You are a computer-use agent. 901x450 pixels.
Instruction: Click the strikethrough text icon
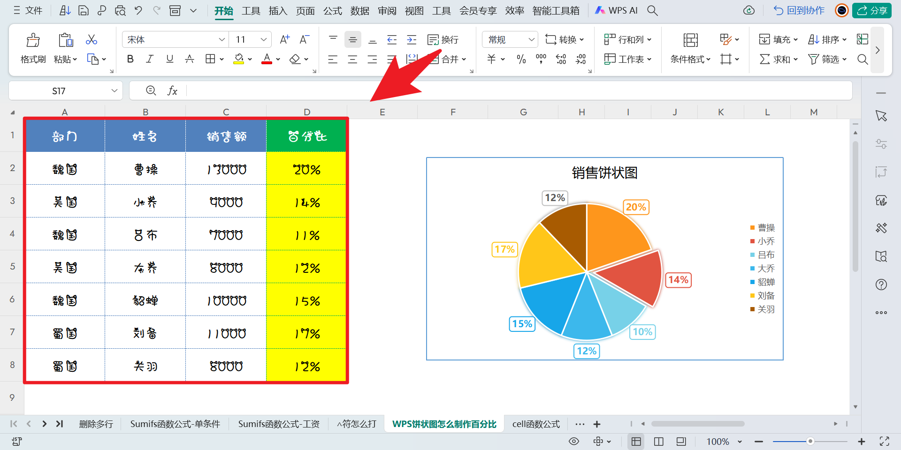tap(190, 59)
